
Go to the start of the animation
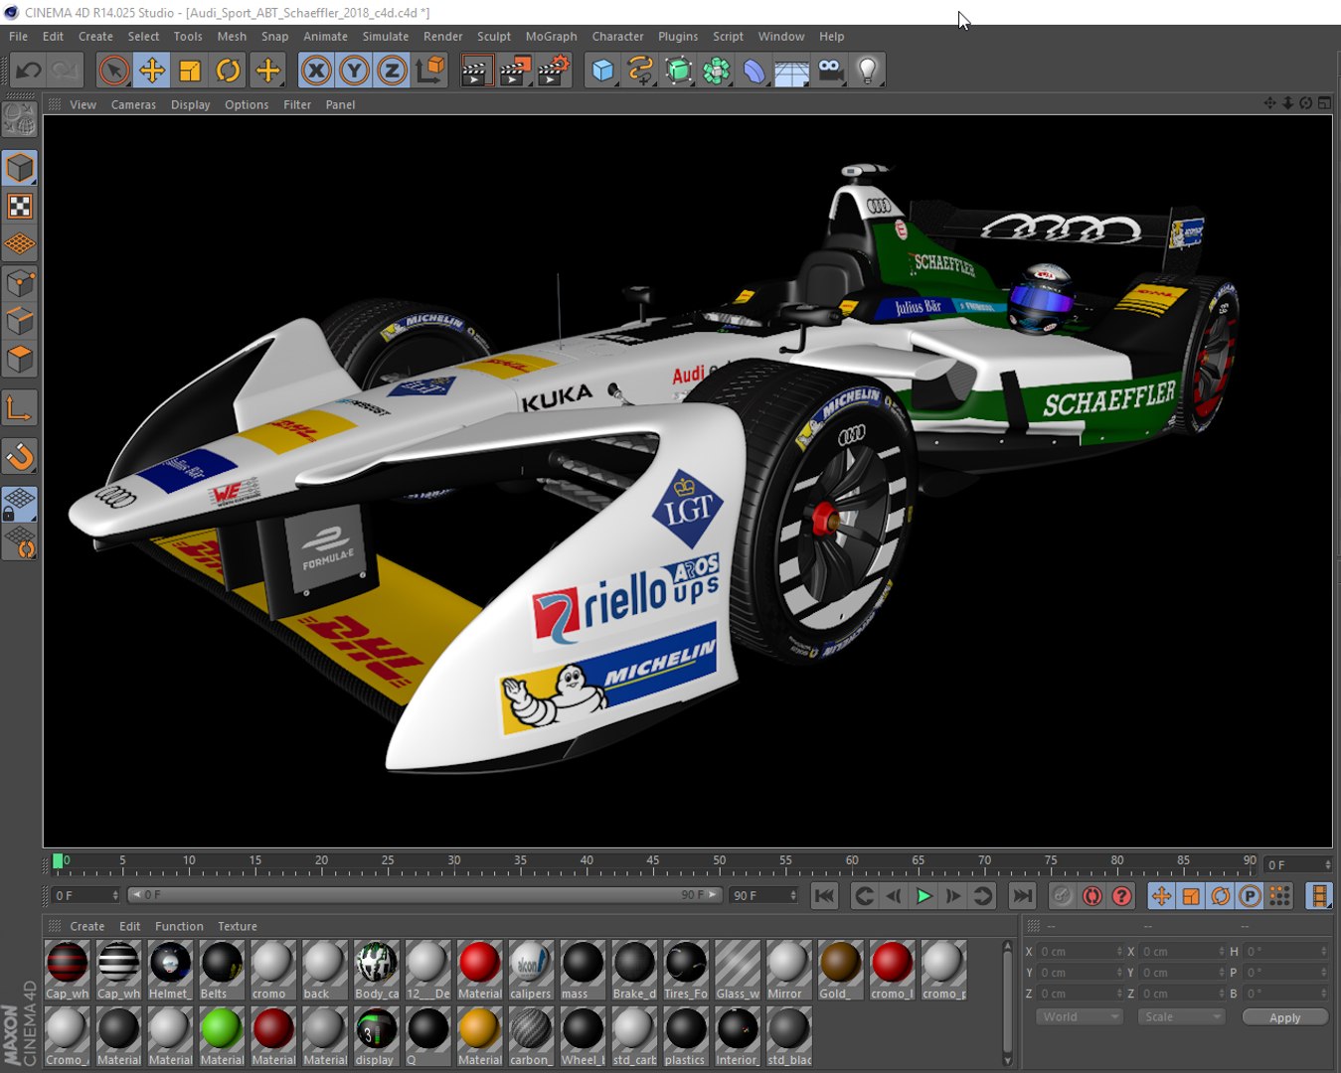[824, 896]
